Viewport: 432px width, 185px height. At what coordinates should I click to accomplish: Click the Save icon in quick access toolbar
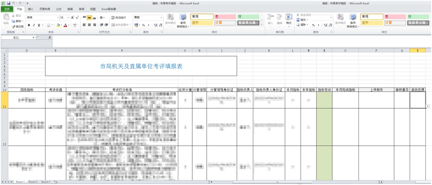9,3
